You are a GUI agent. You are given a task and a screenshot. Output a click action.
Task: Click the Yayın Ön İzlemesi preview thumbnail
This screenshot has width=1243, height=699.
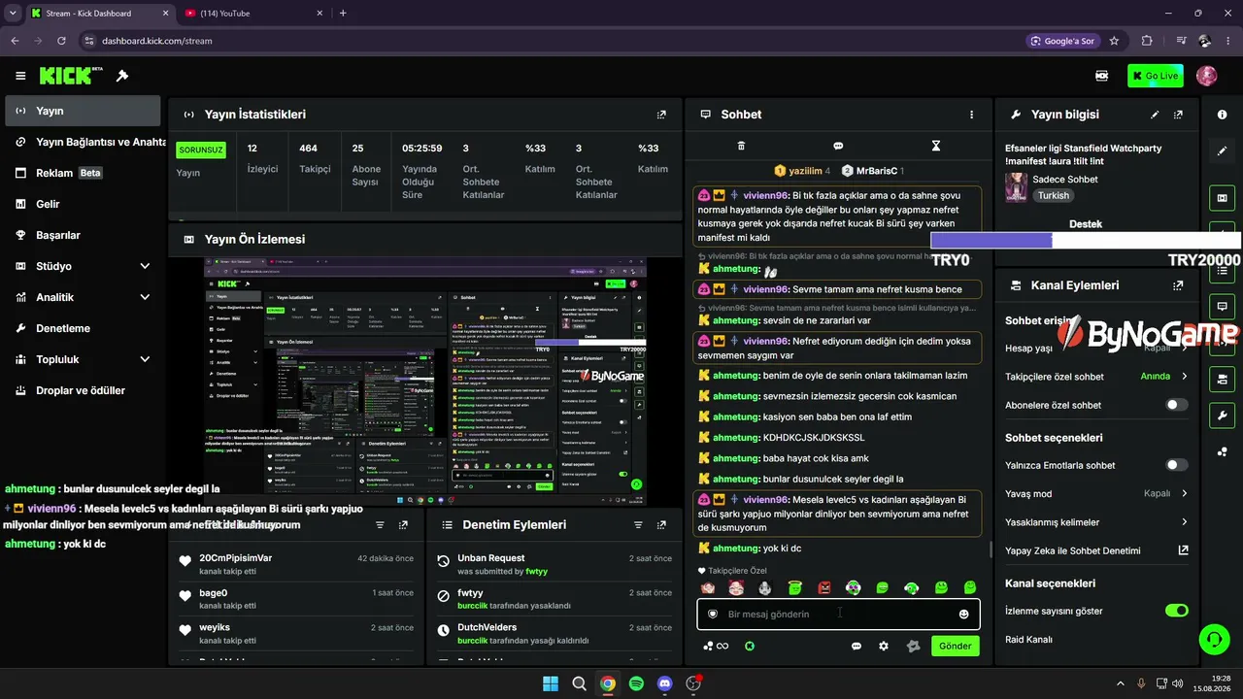click(425, 382)
